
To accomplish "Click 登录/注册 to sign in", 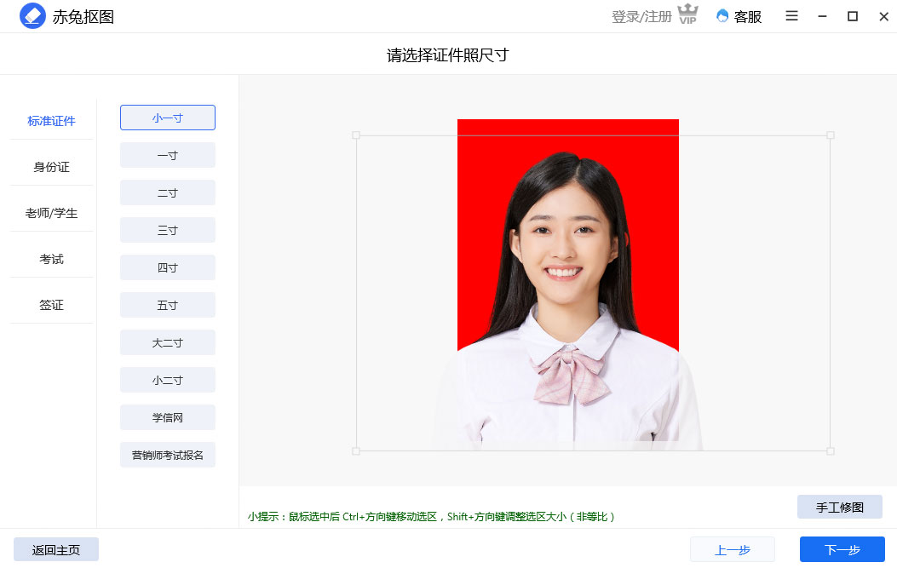I will tap(641, 16).
